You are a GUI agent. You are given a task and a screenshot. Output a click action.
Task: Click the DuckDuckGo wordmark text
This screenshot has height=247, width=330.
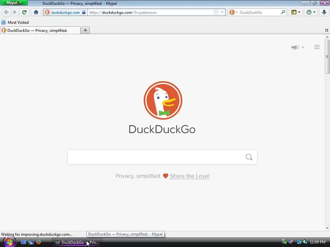click(162, 129)
